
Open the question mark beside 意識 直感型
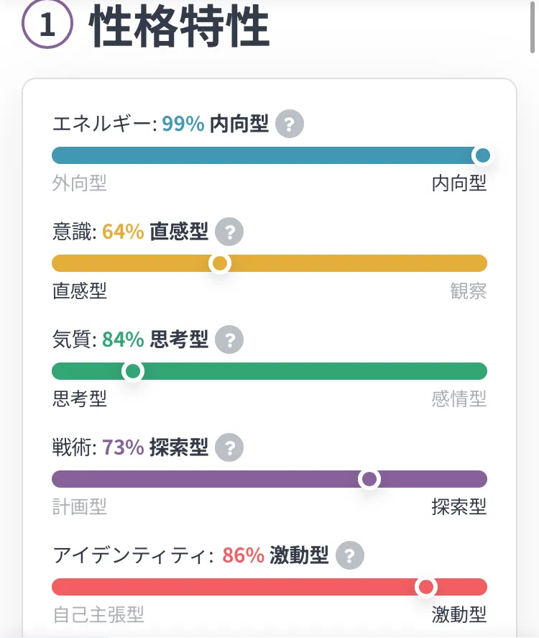pos(229,232)
